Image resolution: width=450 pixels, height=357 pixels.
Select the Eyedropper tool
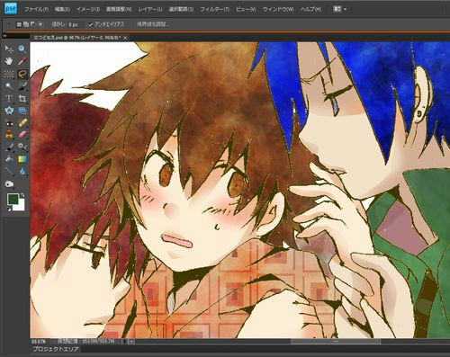coord(22,61)
